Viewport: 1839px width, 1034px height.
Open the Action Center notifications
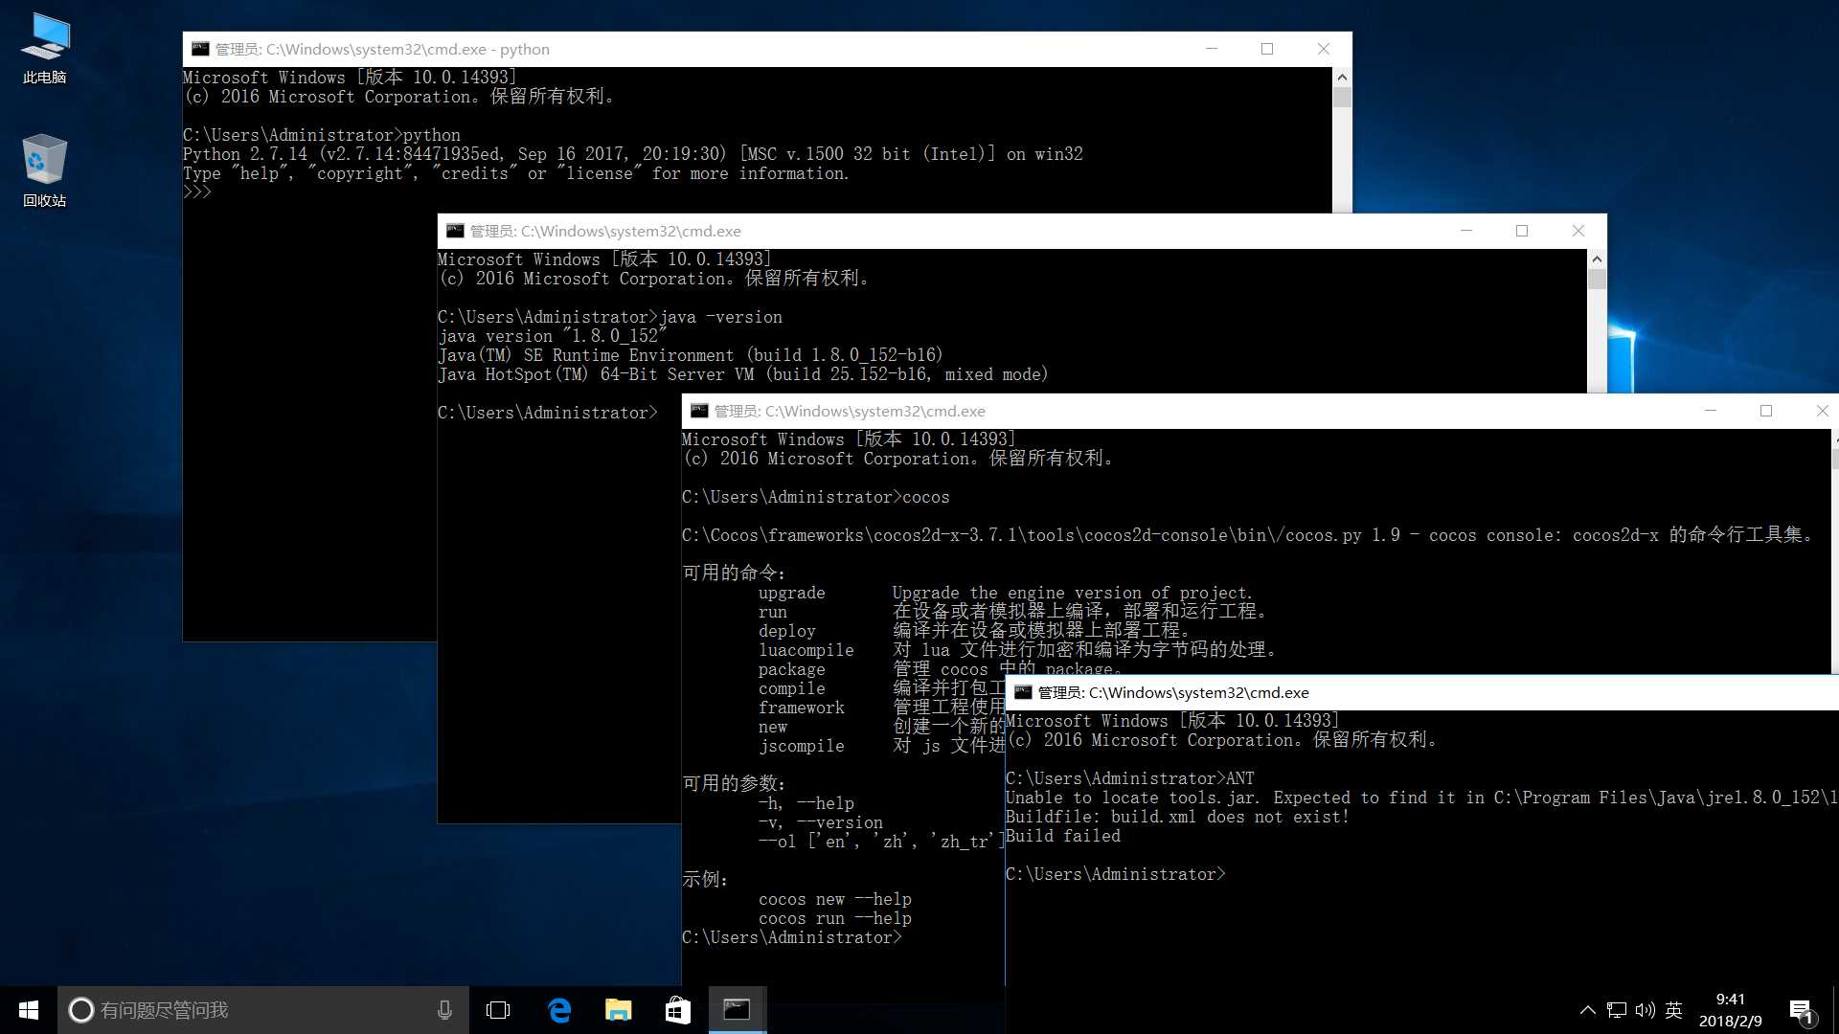pos(1801,1010)
